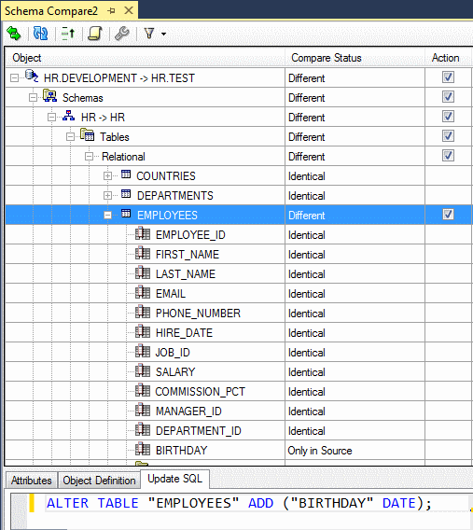Switch to the Attributes tab

point(32,481)
